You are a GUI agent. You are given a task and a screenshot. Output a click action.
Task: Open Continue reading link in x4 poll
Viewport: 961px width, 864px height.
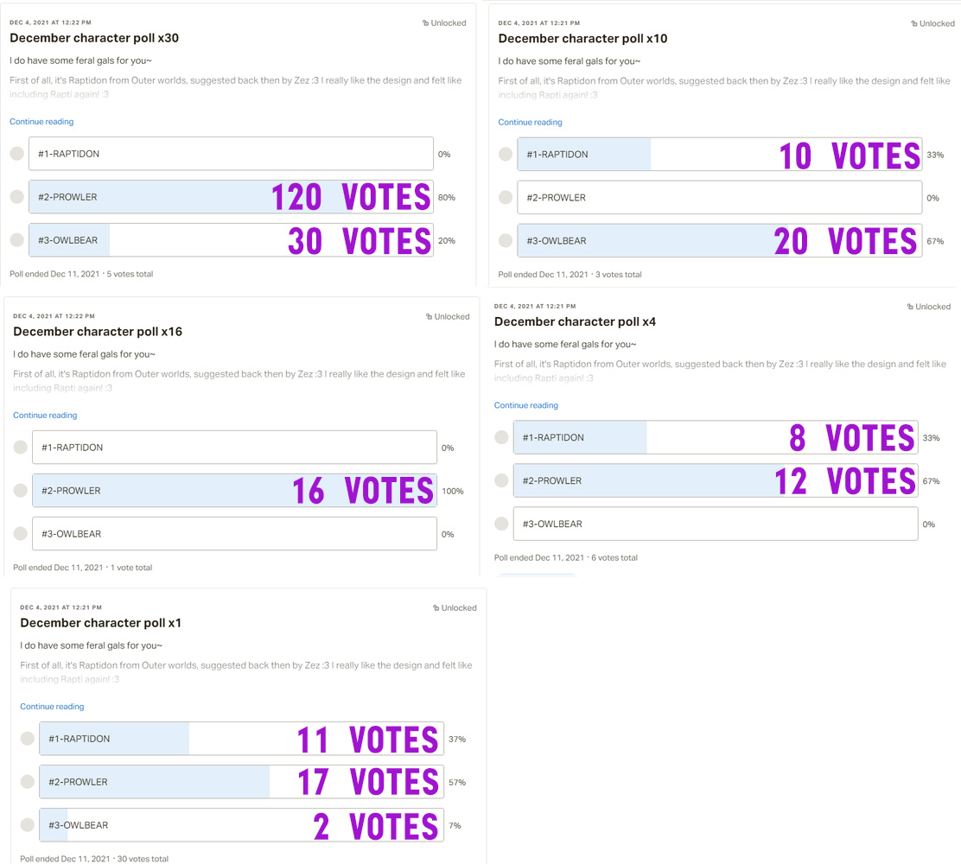[x=526, y=406]
